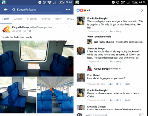
Task: Switch to the ABOUT tab
Action: [x=18, y=19]
